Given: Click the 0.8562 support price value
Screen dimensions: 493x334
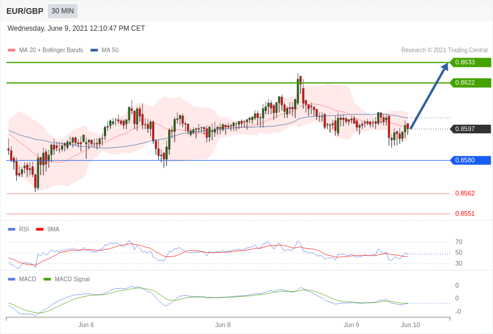Looking at the screenshot, I should (465, 193).
